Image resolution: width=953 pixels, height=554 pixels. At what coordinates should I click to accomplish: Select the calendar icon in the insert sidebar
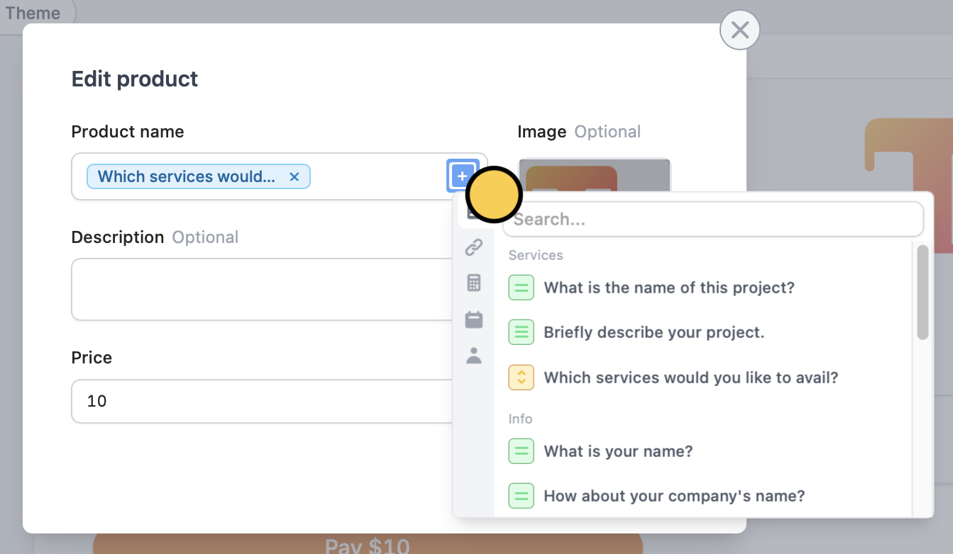[474, 320]
